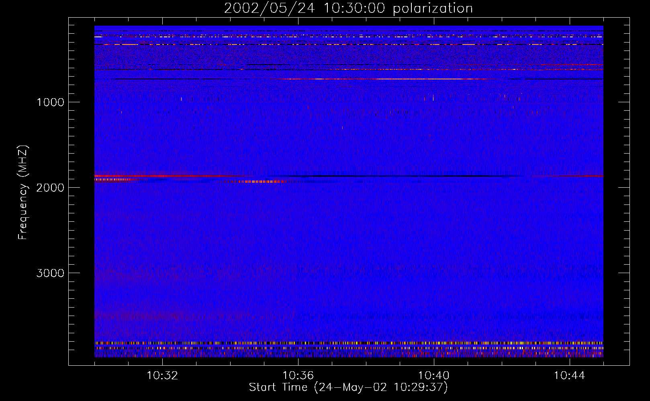Click the 10:40 time axis label
The height and width of the screenshot is (401, 650).
(x=434, y=376)
